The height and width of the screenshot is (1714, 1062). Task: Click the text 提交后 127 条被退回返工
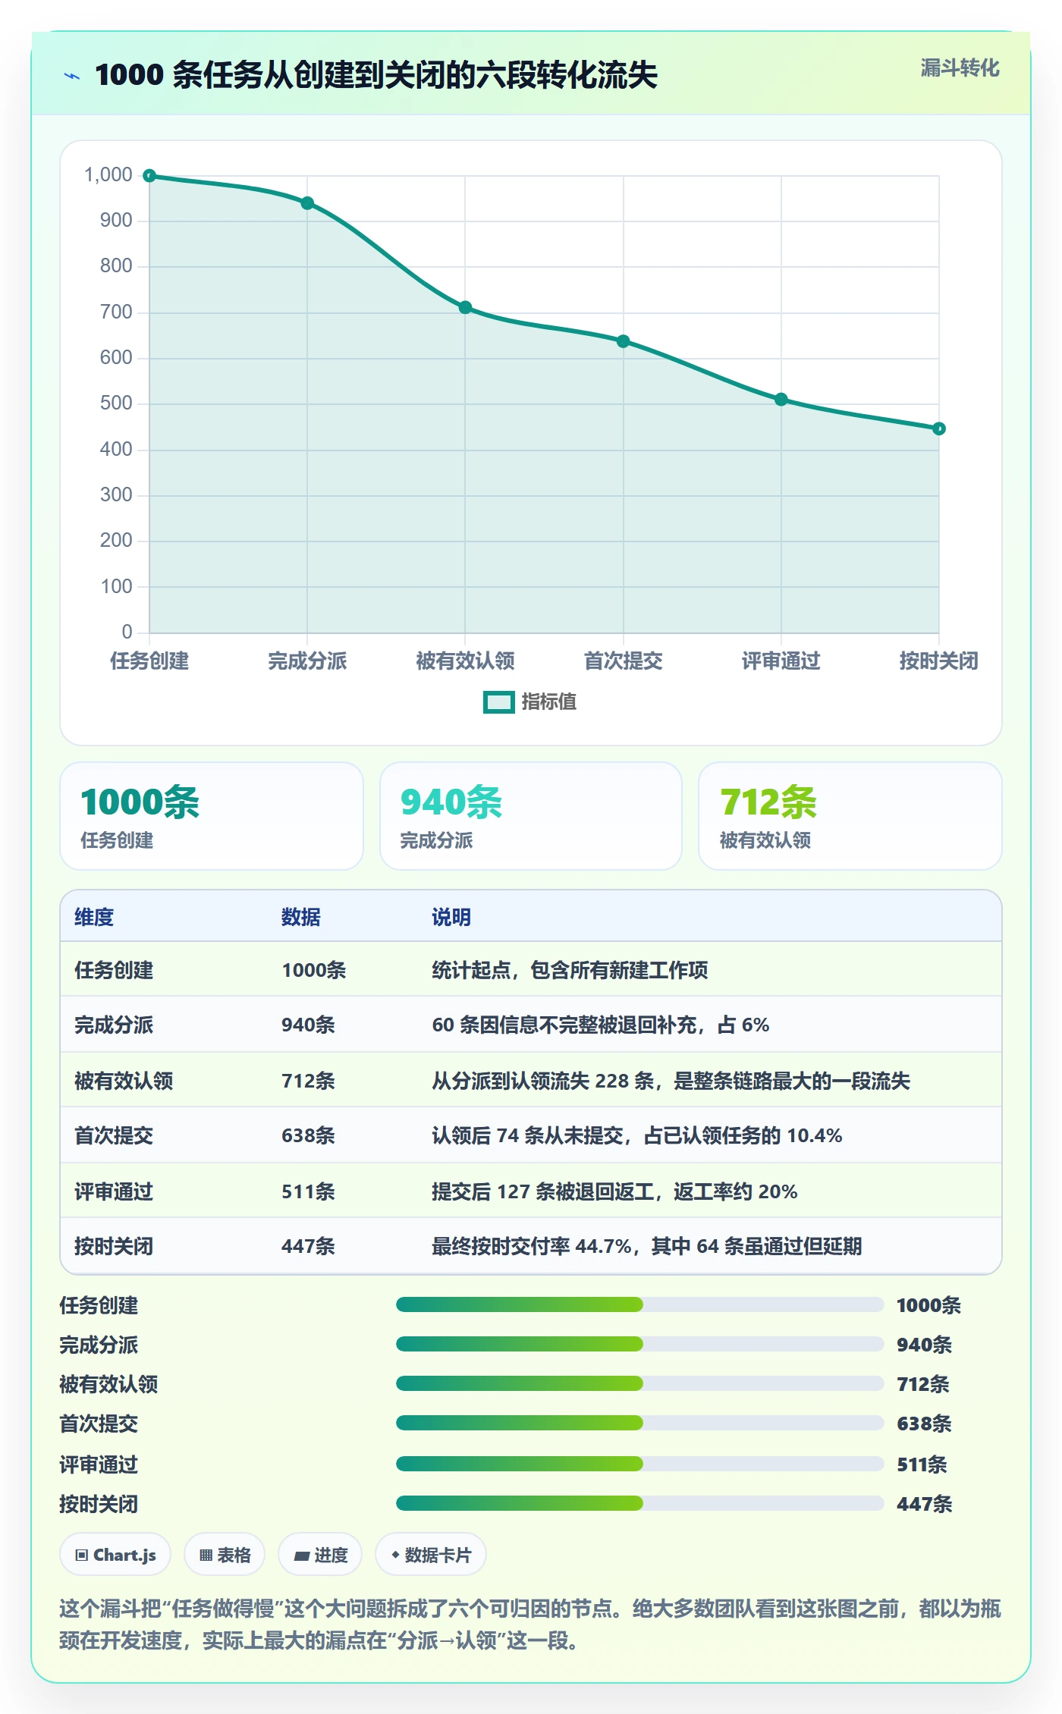coord(543,1191)
